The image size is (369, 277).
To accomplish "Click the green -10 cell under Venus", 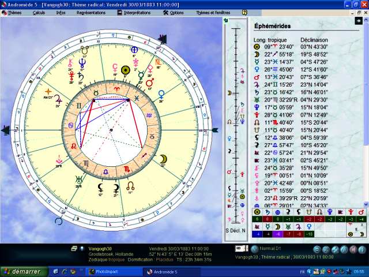I will point(309,234).
